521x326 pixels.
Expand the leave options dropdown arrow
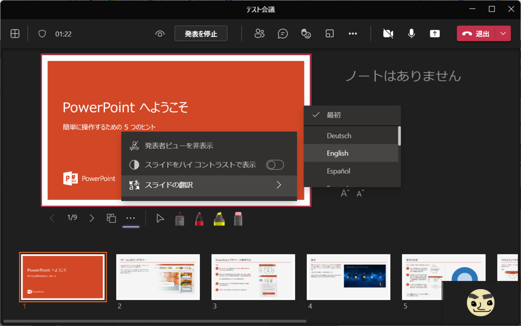click(x=503, y=34)
